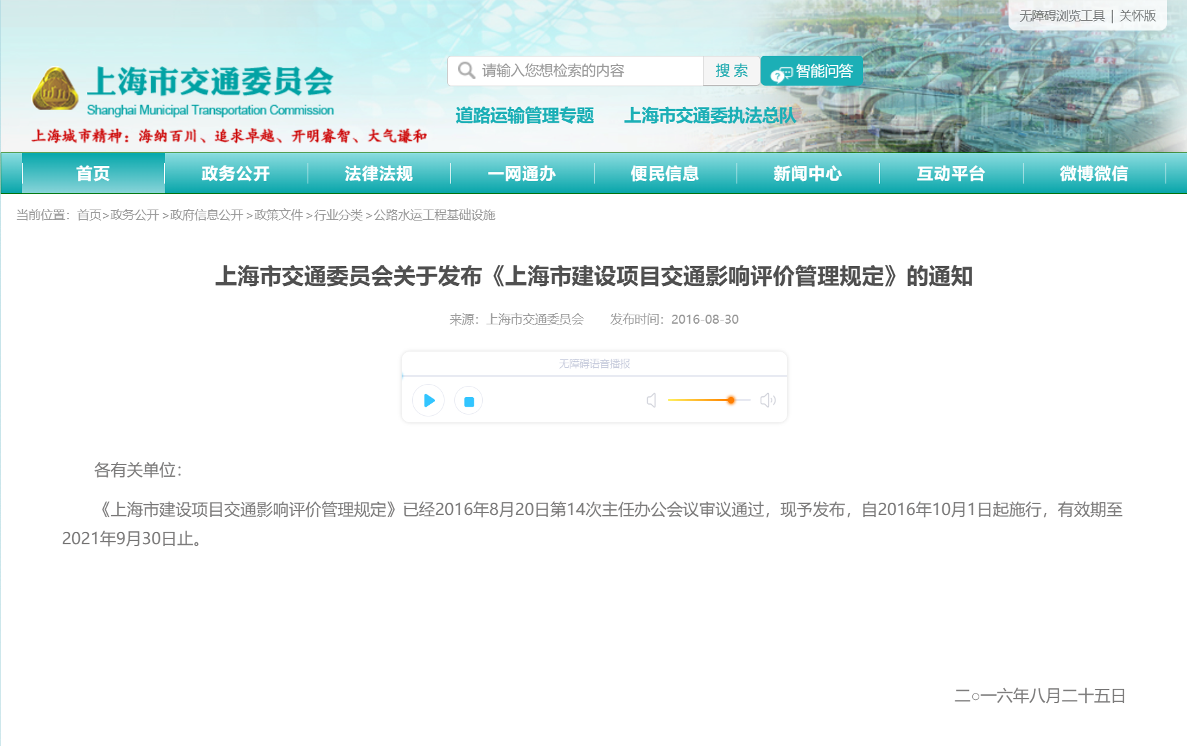Click the article title heading
This screenshot has height=746, width=1187.
[594, 276]
